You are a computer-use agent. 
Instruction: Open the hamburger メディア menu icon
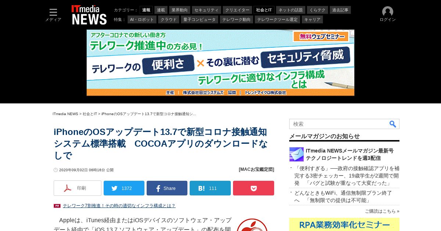pos(53,12)
